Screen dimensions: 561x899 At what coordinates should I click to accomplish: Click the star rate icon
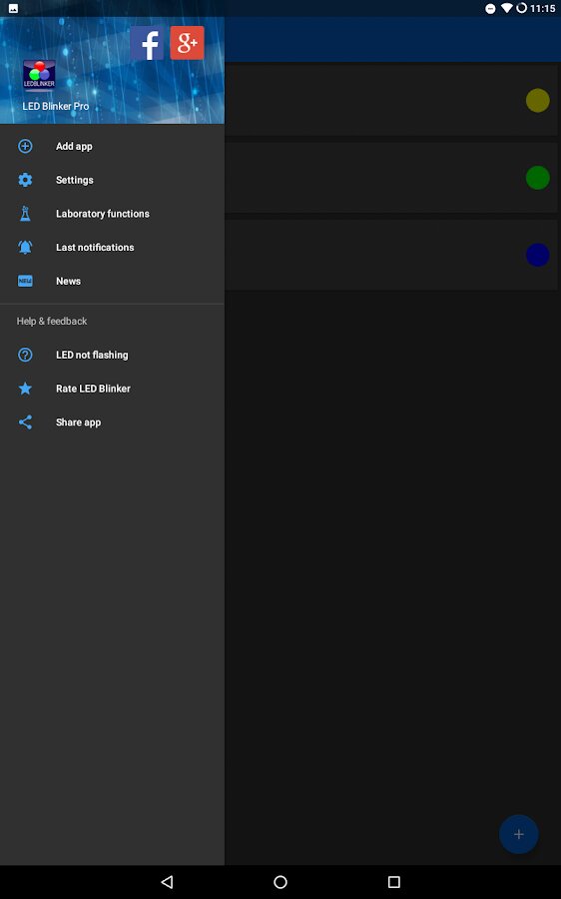click(x=25, y=389)
